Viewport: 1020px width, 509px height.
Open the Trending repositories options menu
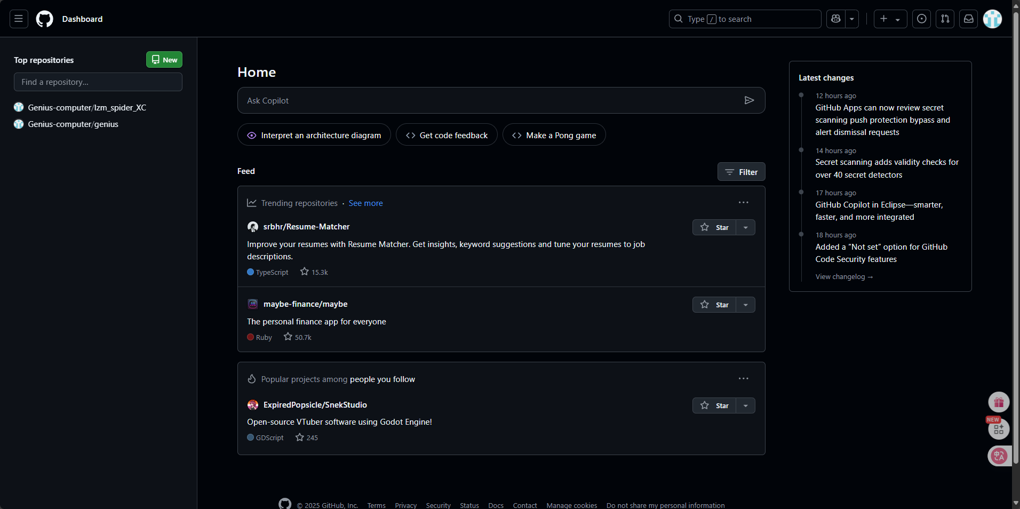[x=743, y=203]
